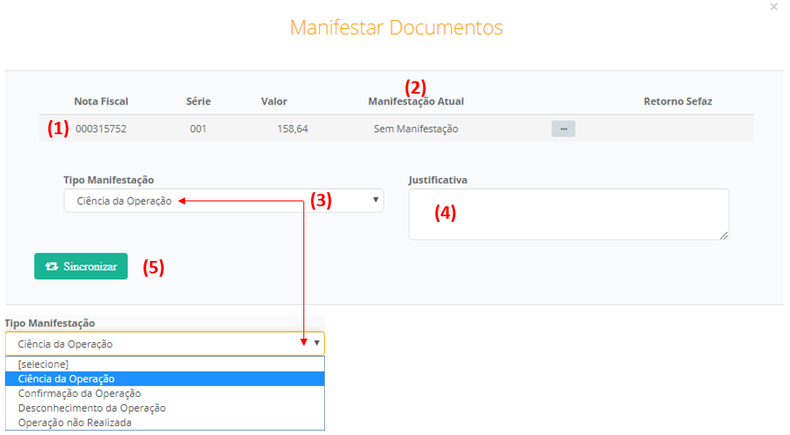Open the Tipo Manifestação dropdown beside Justificativa
This screenshot has height=435, width=790.
pos(223,201)
